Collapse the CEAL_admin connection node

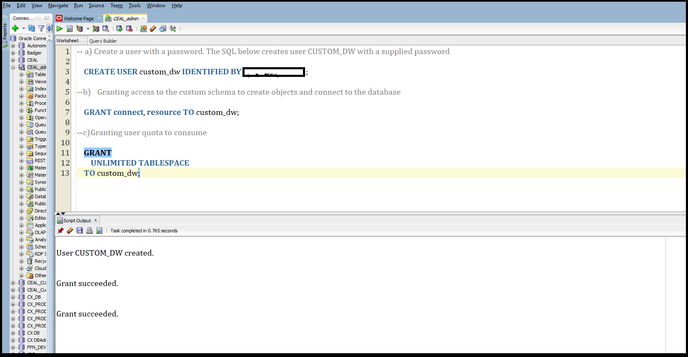13,67
